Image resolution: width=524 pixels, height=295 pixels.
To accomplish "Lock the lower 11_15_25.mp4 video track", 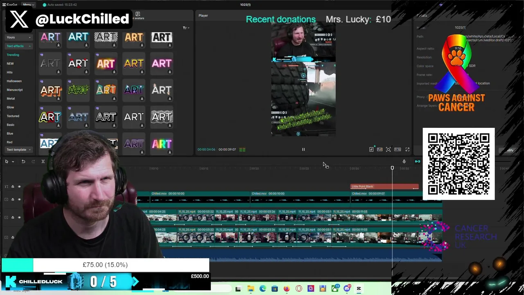I will click(13, 237).
